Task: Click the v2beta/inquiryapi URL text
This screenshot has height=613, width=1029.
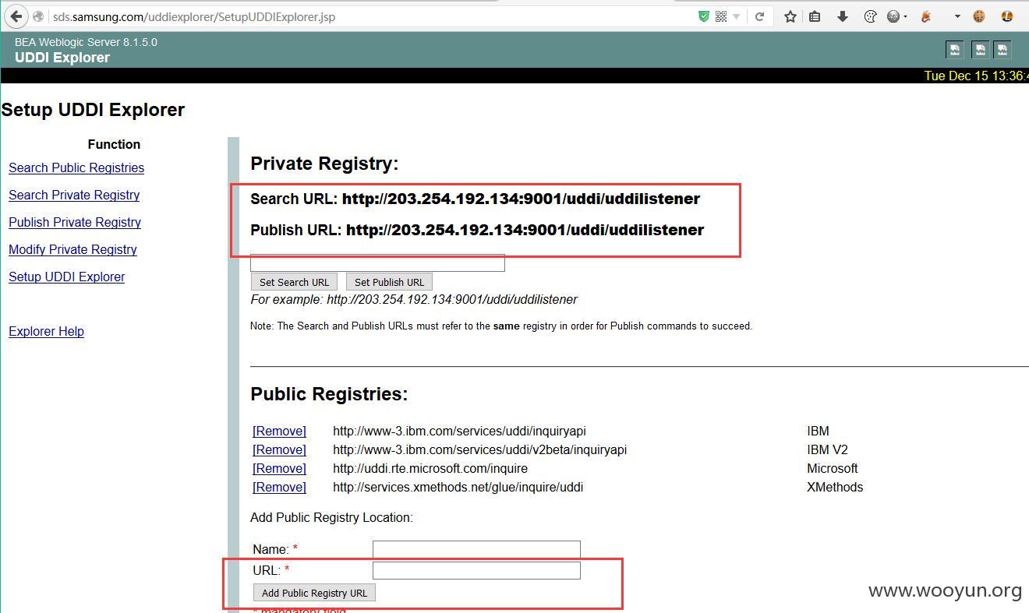Action: [479, 449]
